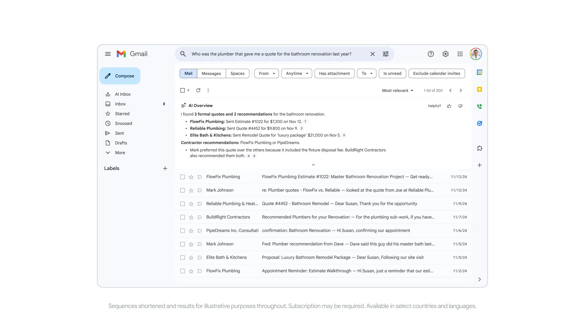Open Gmail settings gear
The height and width of the screenshot is (329, 585).
(445, 54)
